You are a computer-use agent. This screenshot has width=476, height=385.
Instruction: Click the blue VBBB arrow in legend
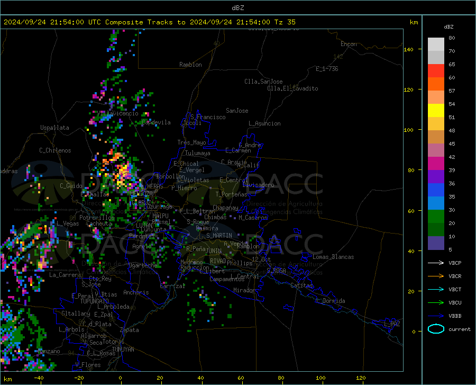[x=436, y=316]
